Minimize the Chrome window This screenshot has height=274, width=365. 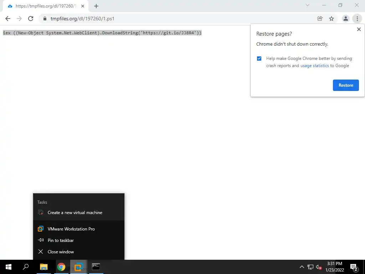pos(324,5)
